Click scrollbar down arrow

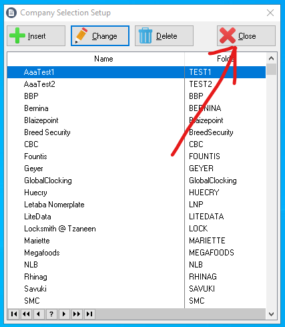pos(271,314)
